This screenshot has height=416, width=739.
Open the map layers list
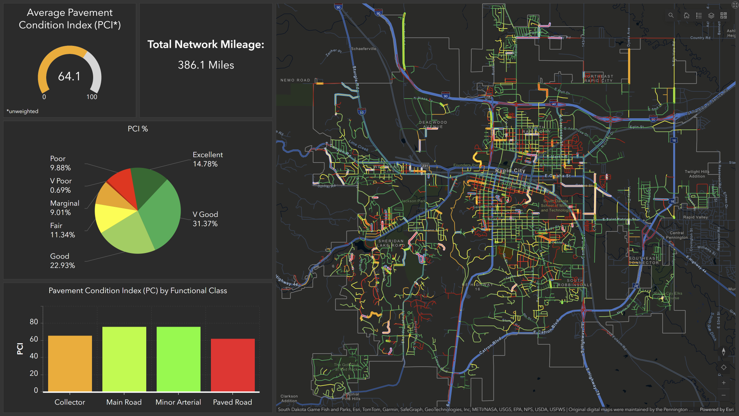(x=711, y=15)
